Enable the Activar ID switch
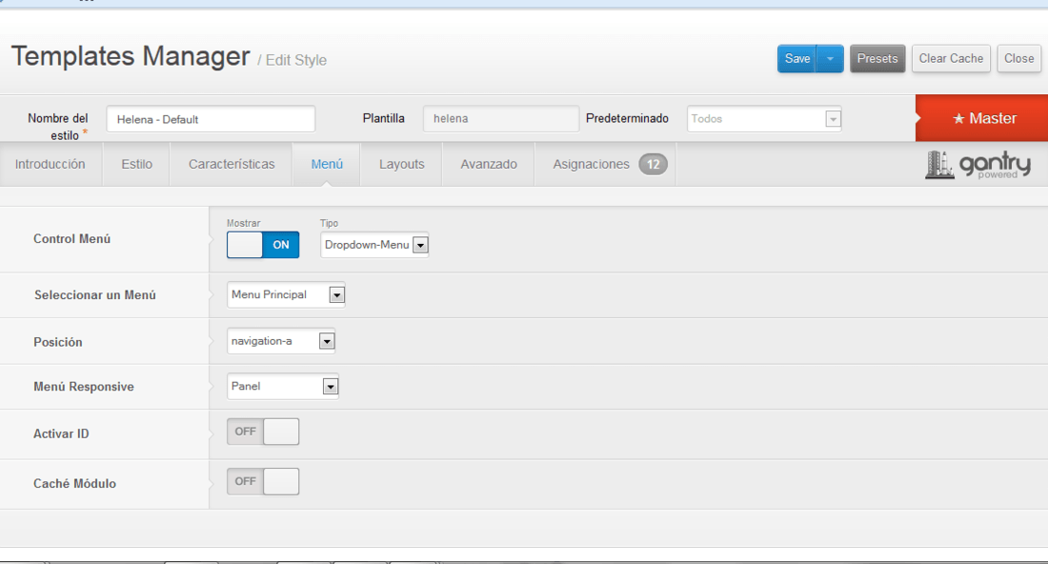This screenshot has width=1048, height=564. click(263, 432)
